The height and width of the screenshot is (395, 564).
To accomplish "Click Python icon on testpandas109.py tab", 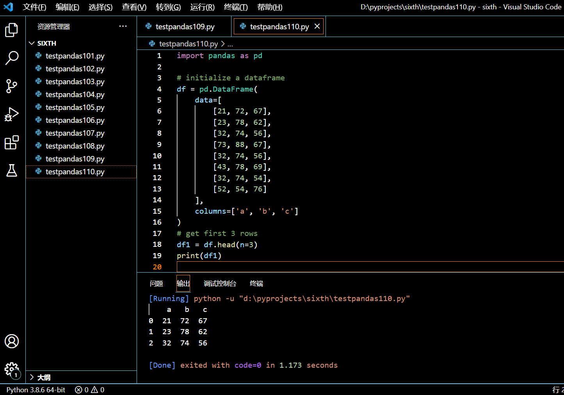I will pyautogui.click(x=149, y=26).
